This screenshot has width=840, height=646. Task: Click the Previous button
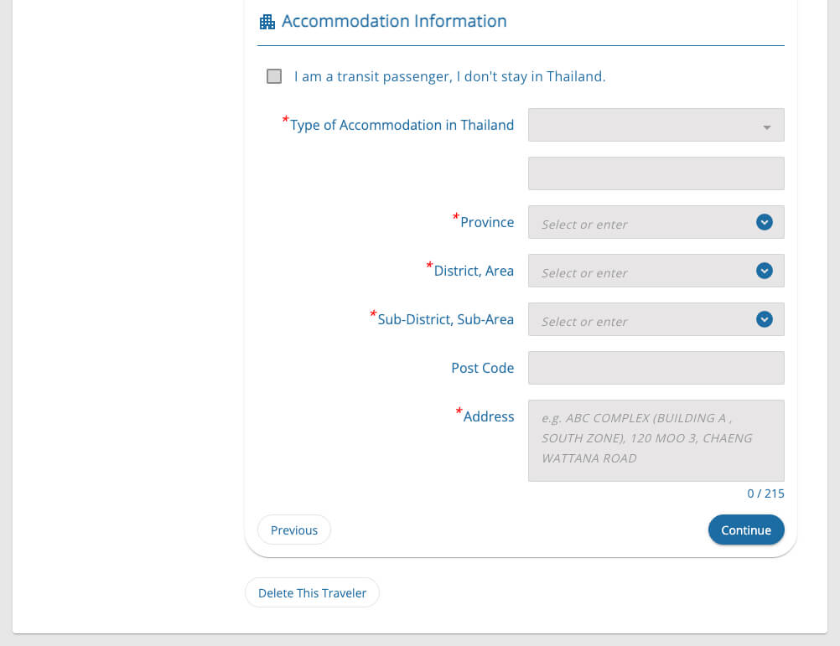(x=294, y=530)
